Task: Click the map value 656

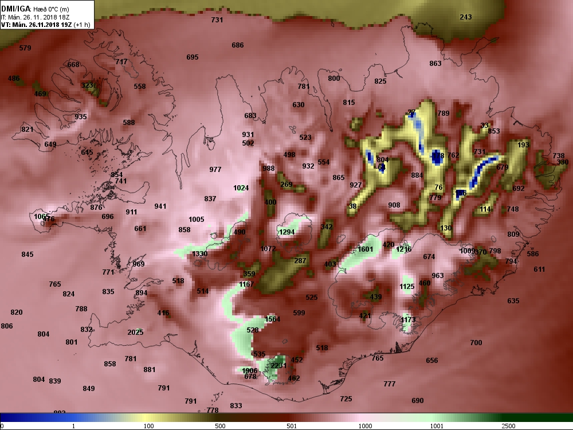Action: tap(431, 360)
